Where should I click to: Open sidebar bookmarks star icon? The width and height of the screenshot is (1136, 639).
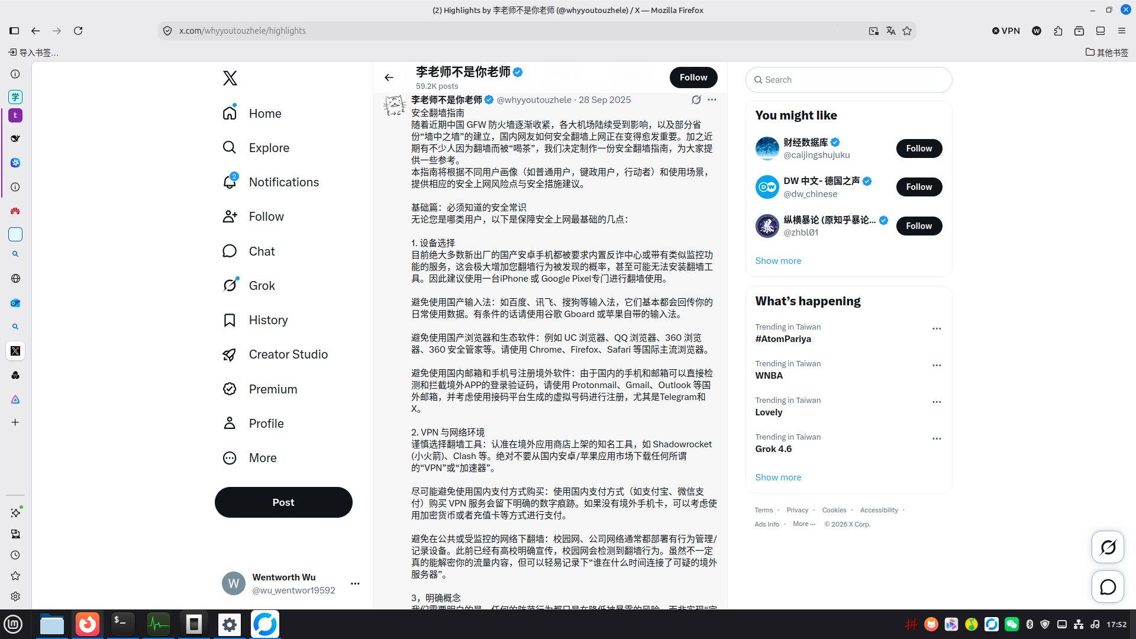[15, 576]
